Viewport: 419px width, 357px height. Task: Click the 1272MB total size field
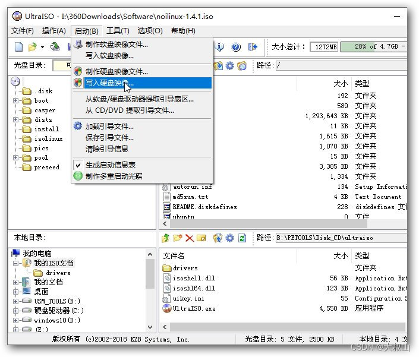click(324, 47)
